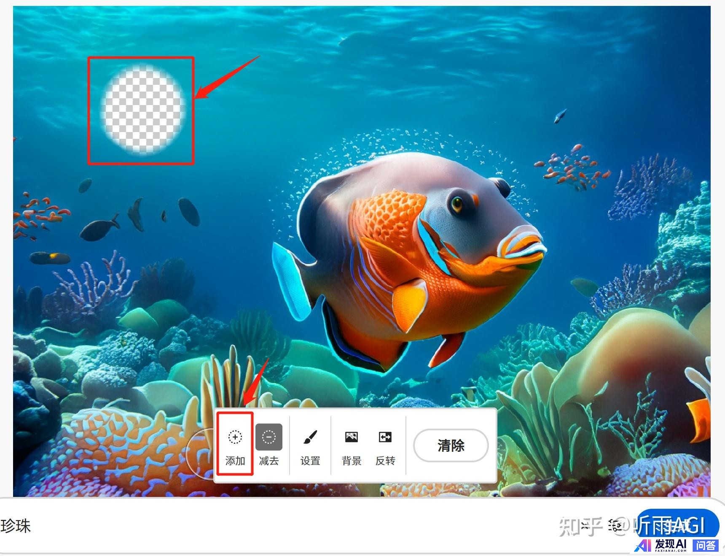This screenshot has height=556, width=725.
Task: Switch to the 减去 (subtract) tool
Action: point(269,444)
